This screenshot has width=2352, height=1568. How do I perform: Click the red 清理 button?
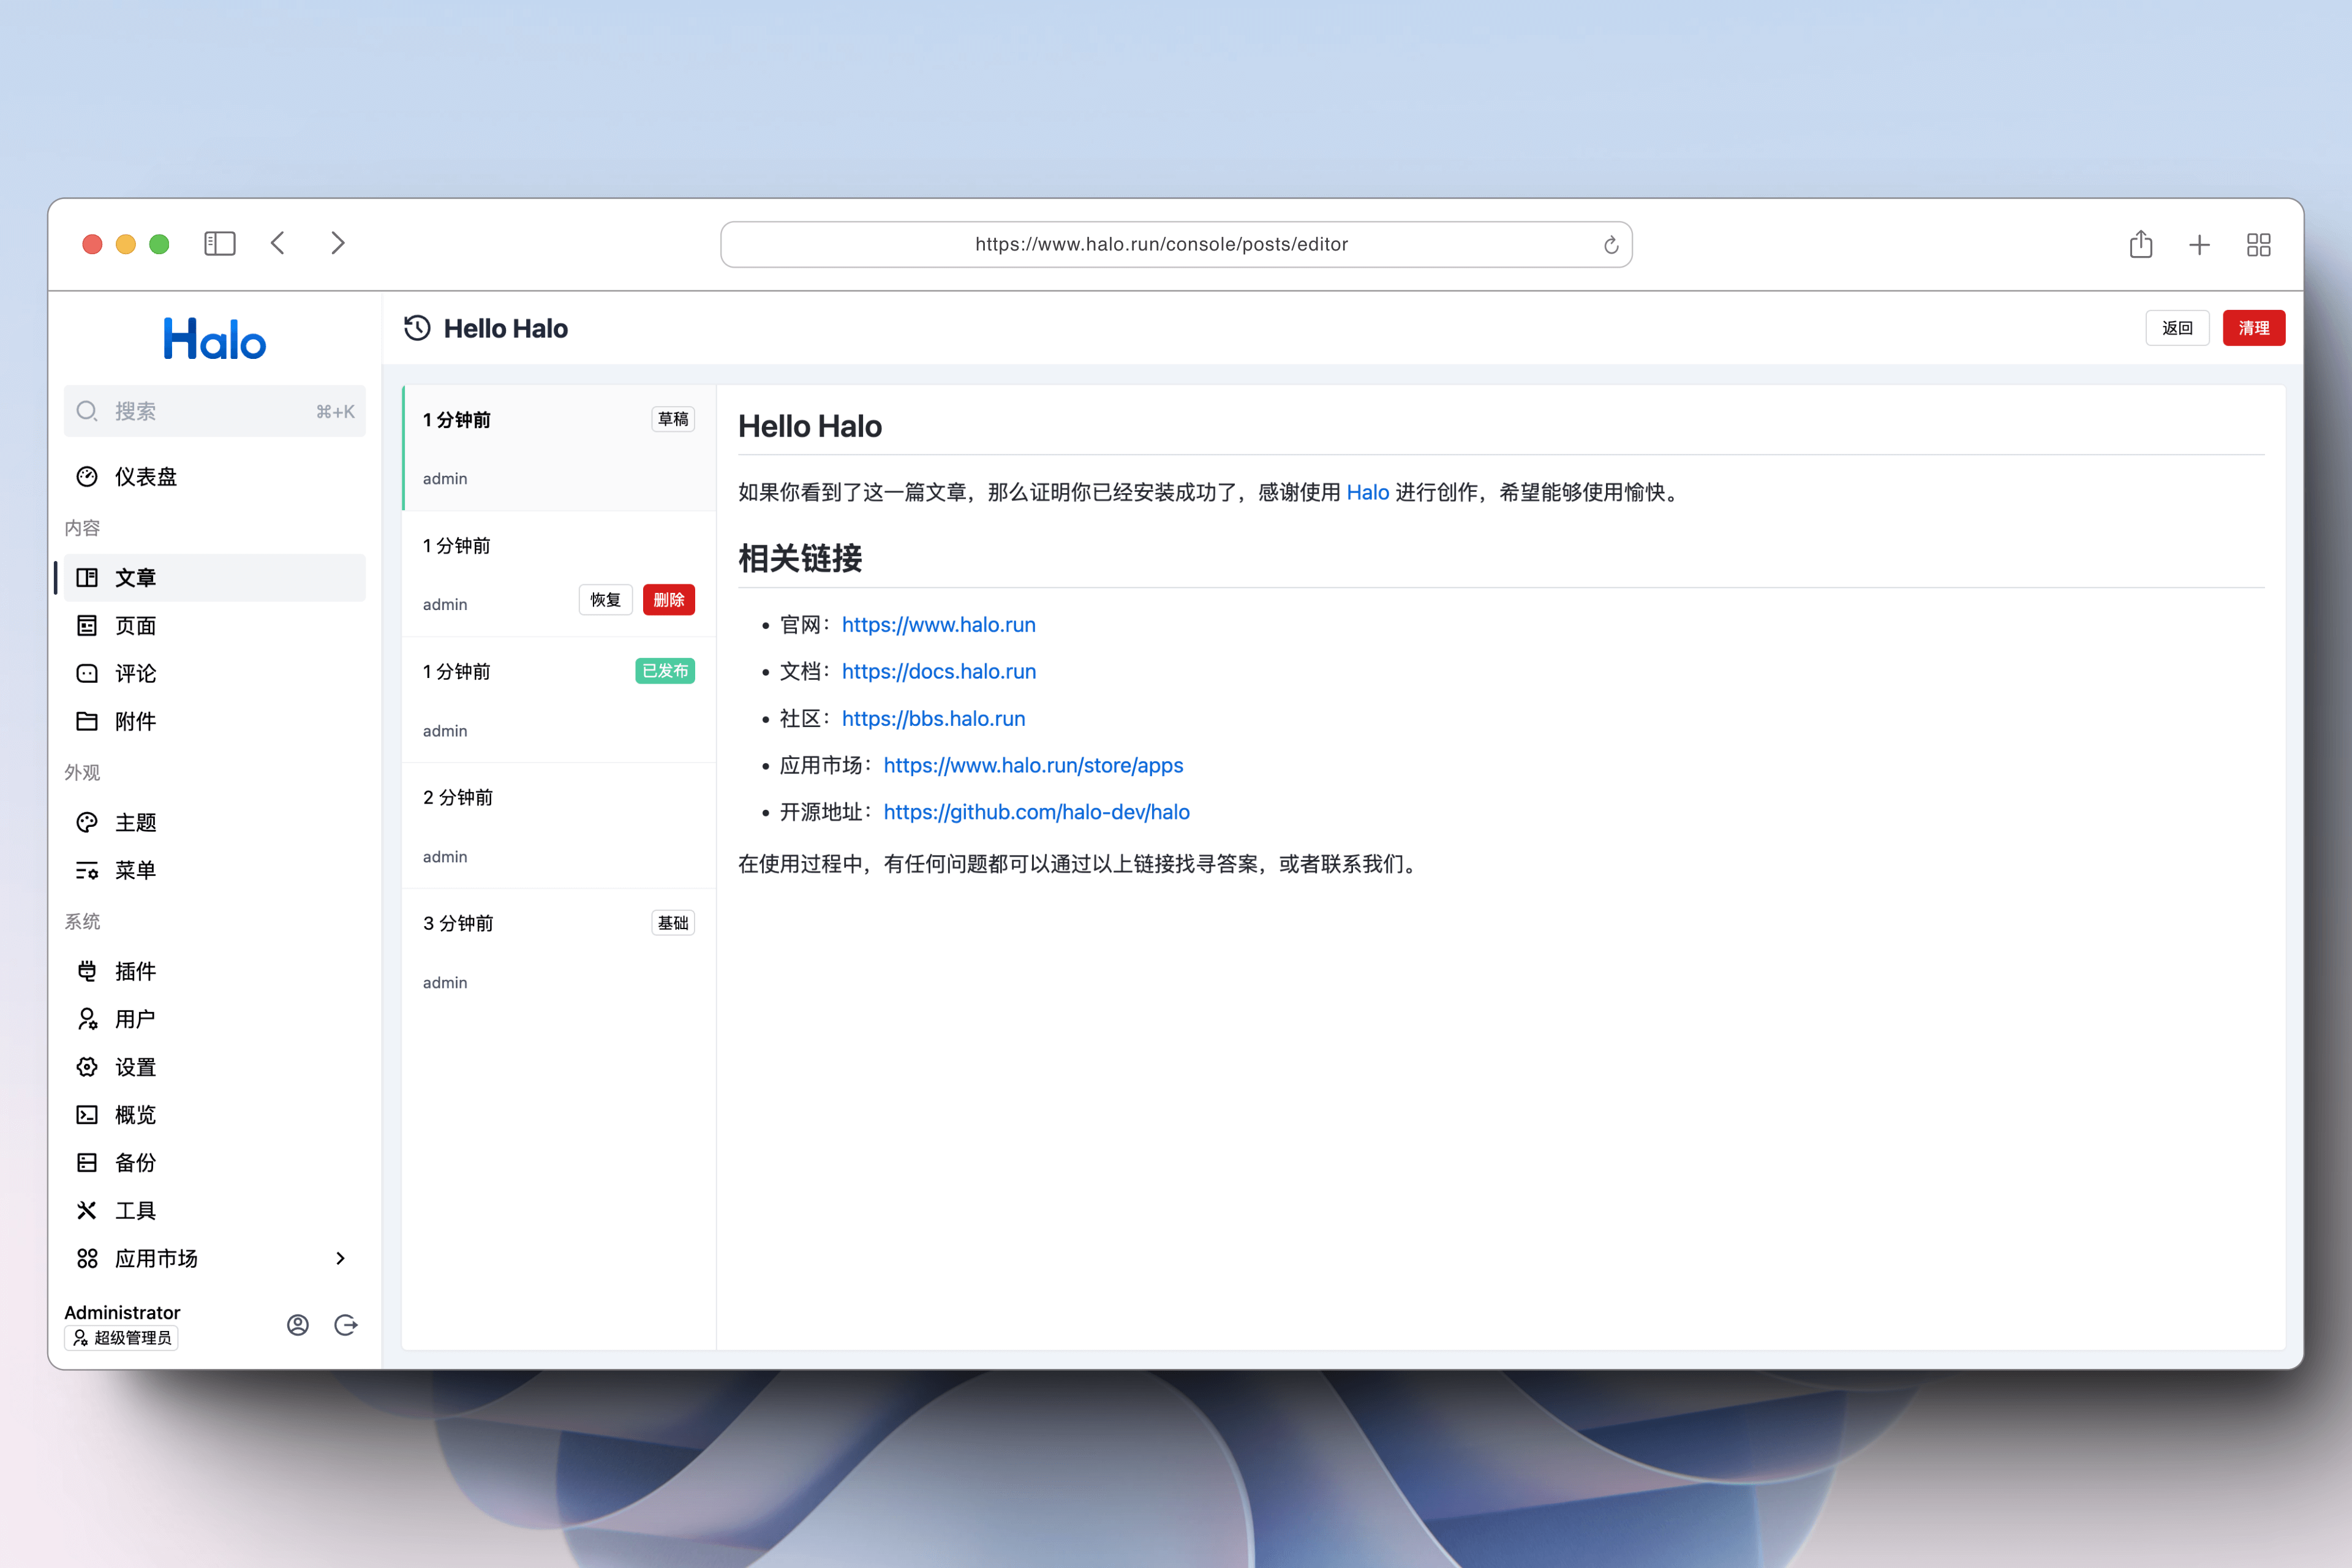point(2253,328)
